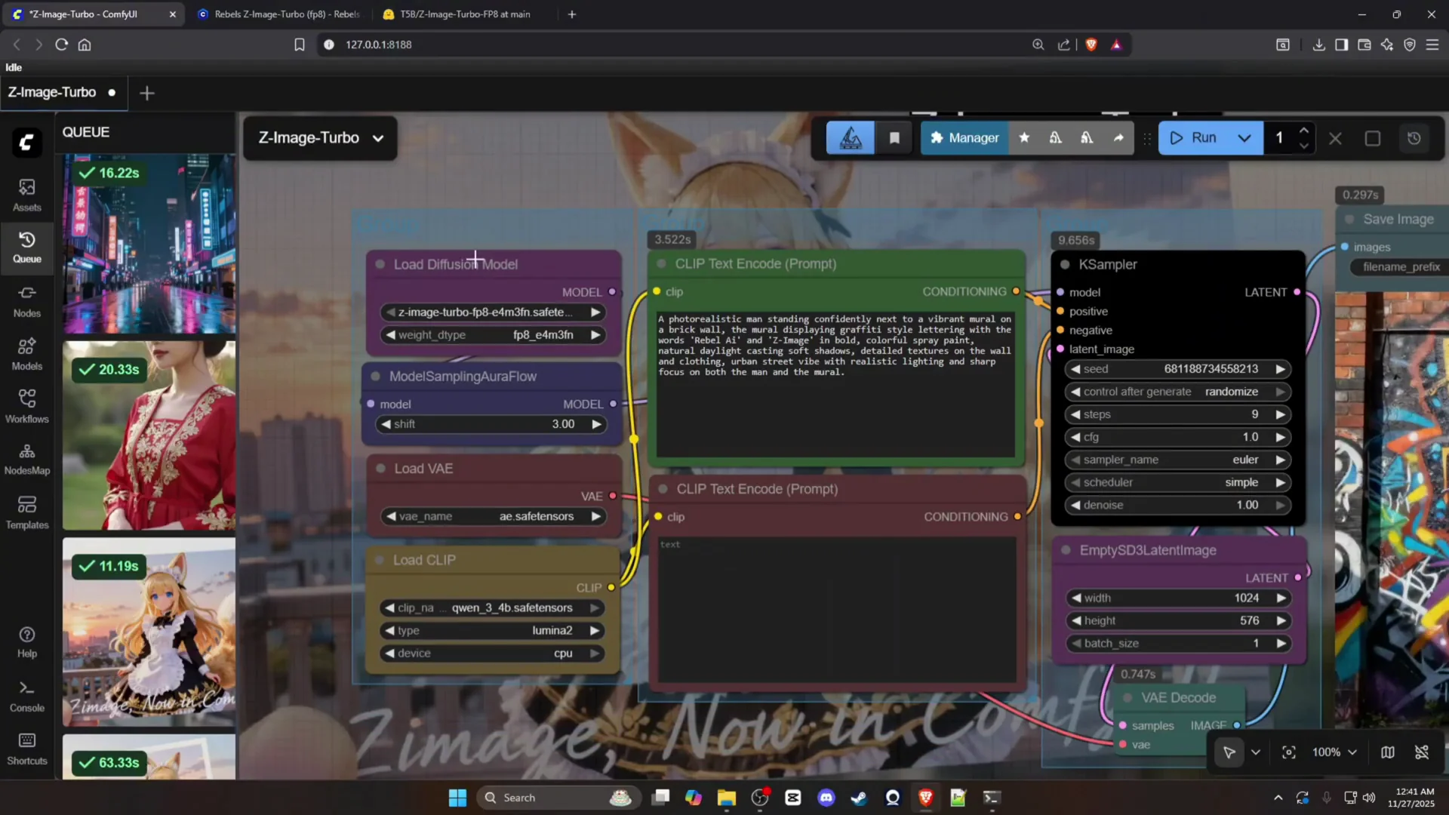Viewport: 1449px width, 815px height.
Task: Click the fit-to-view icon in the bottom toolbar
Action: [x=1290, y=752]
